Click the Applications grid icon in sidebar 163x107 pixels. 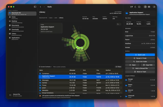10,38
